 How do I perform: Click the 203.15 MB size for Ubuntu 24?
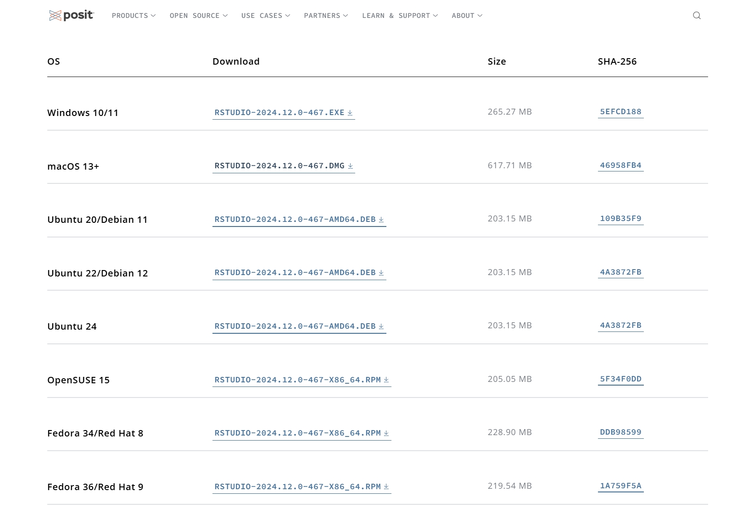[509, 326]
